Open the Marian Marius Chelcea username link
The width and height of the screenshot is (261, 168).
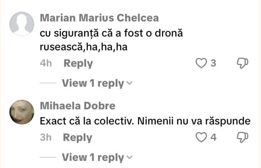click(99, 18)
